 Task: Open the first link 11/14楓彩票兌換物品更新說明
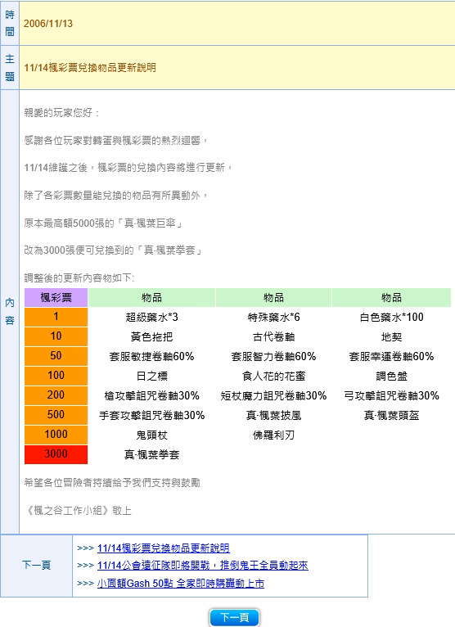point(163,548)
